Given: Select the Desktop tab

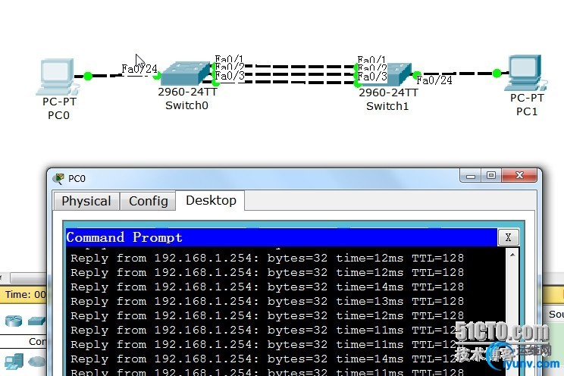Looking at the screenshot, I should 211,200.
